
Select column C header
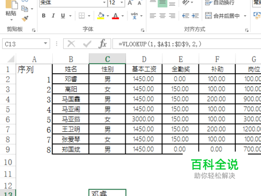[x=108, y=59]
